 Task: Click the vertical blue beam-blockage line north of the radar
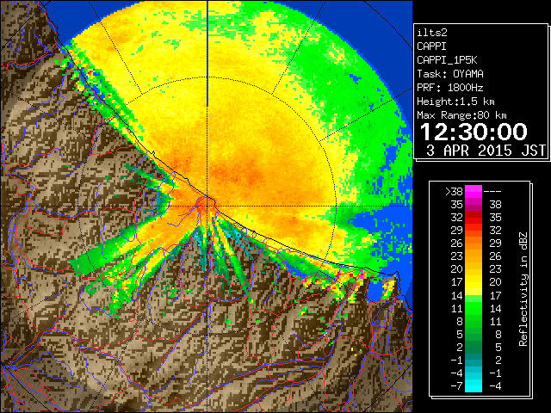[207, 53]
